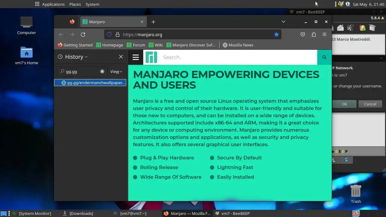
Task: Open Homepage bookmark
Action: 110,45
